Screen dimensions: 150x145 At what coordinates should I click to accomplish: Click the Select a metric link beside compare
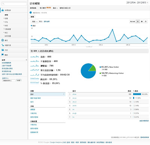pyautogui.click(x=46, y=21)
